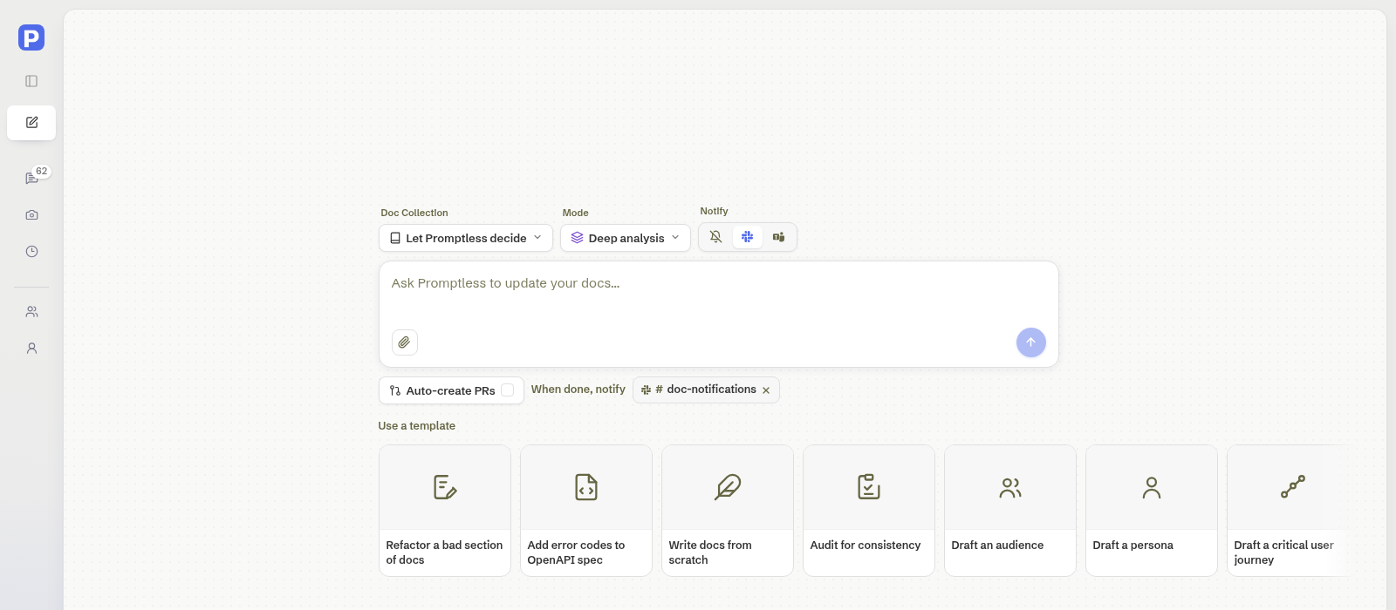This screenshot has height=610, width=1396.
Task: Click the Auto-create PRs button label
Action: [x=450, y=390]
